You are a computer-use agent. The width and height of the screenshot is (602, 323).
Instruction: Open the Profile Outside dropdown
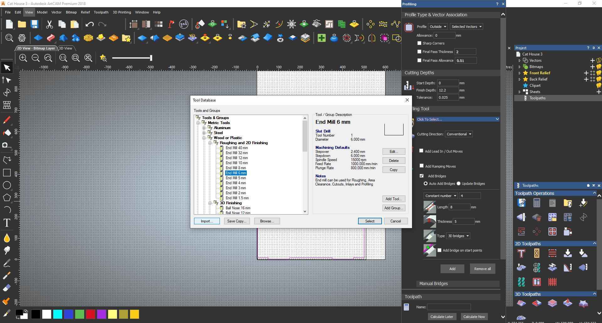click(438, 27)
